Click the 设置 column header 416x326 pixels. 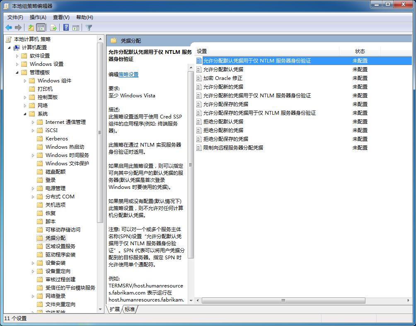click(267, 51)
